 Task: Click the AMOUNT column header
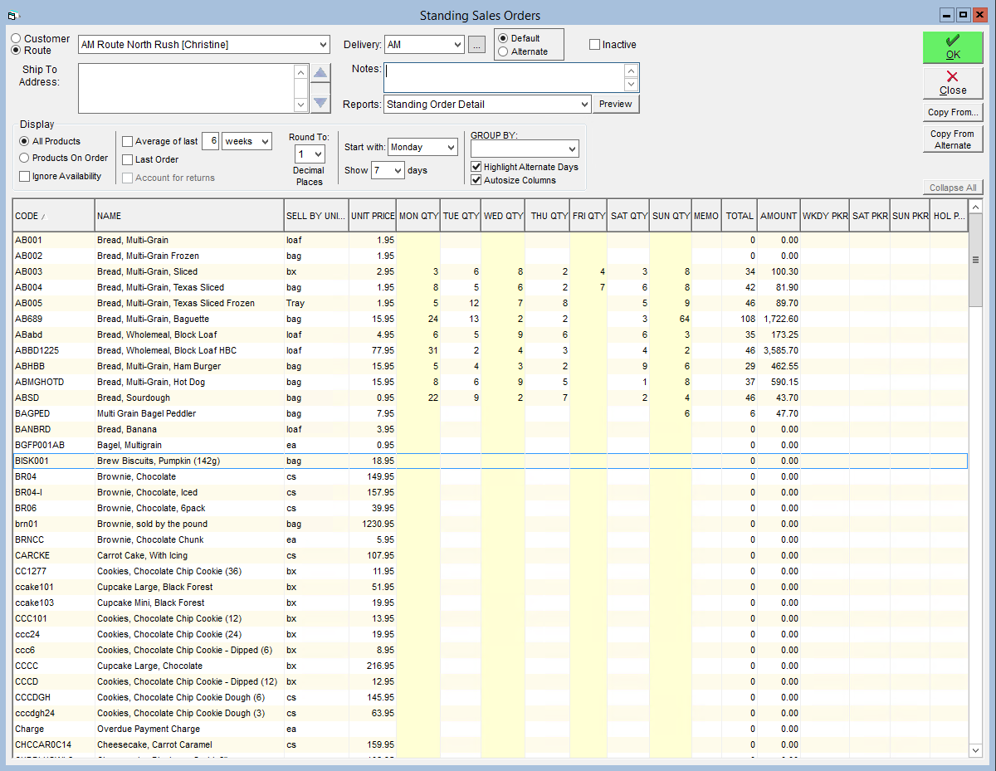tap(779, 216)
